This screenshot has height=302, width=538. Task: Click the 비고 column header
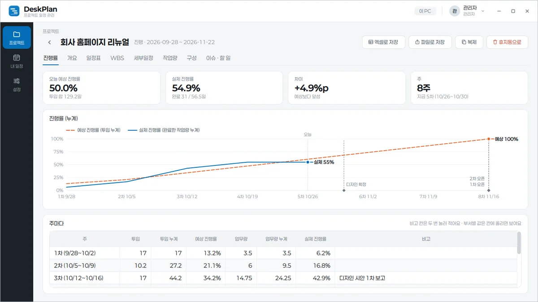[x=426, y=239]
